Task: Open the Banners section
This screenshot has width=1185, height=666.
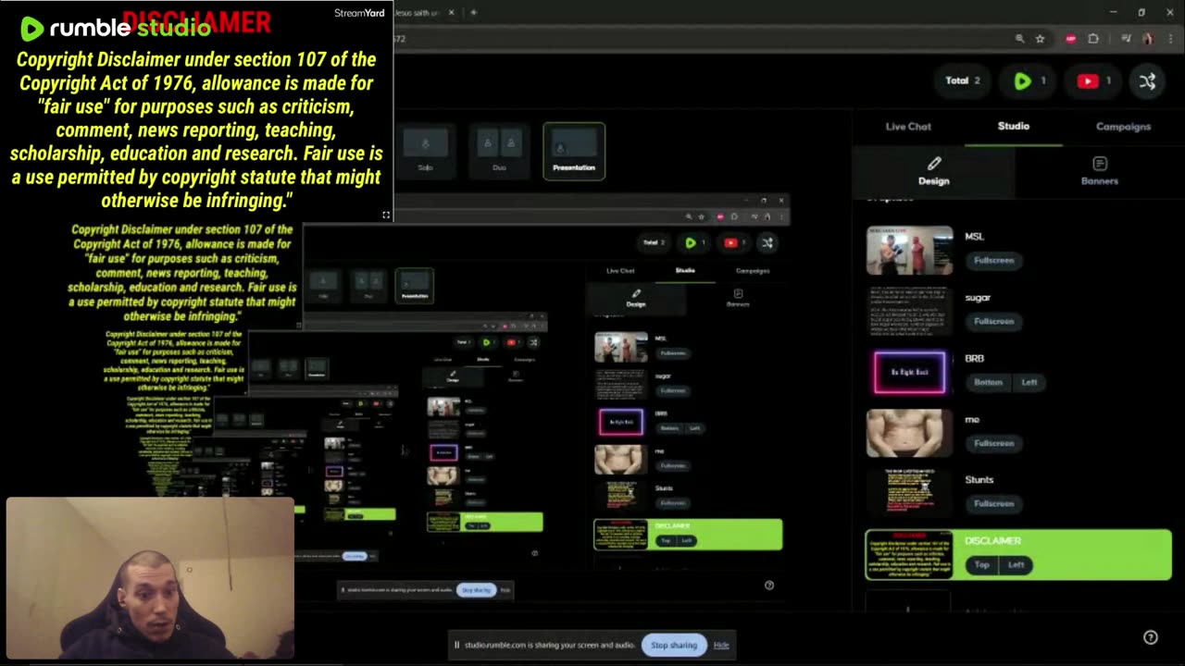Action: point(1100,171)
